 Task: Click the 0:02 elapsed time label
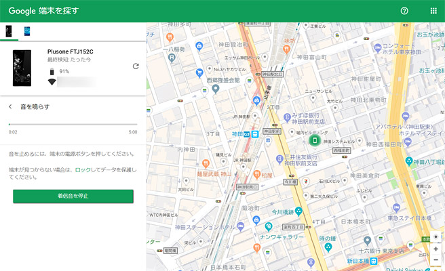click(13, 132)
